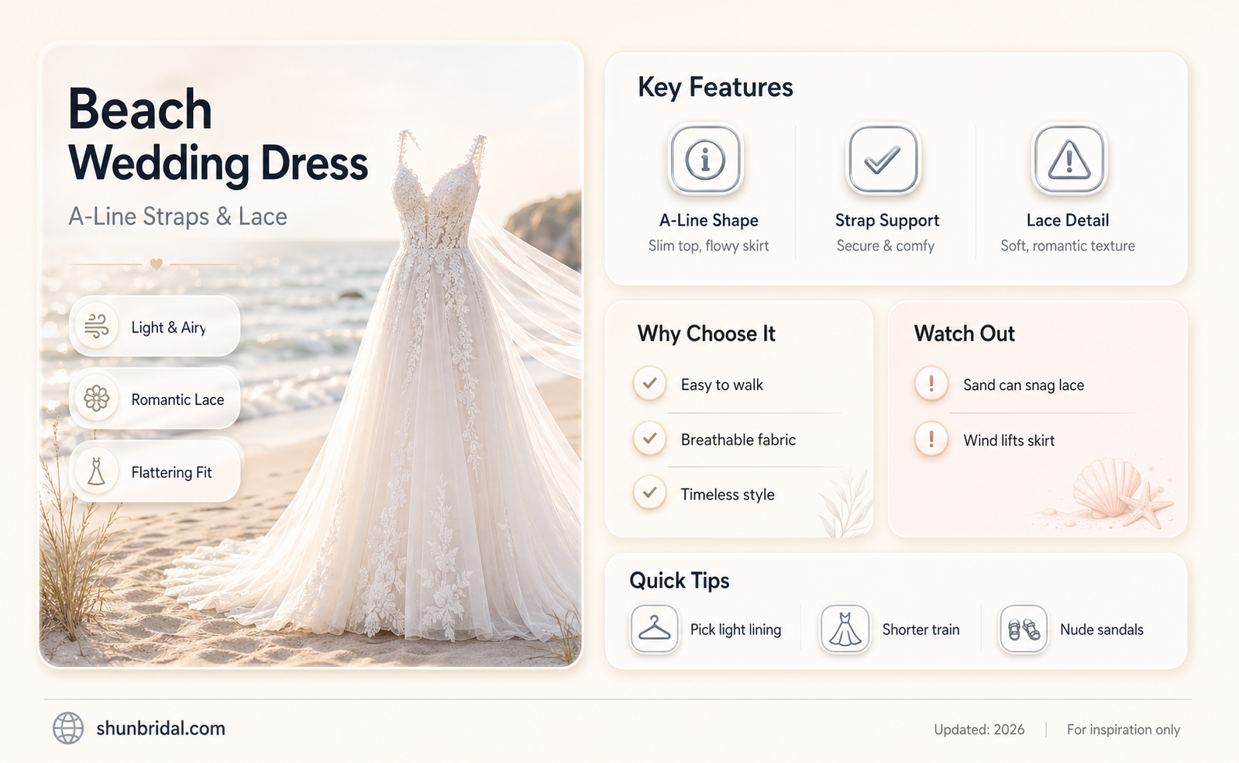
Task: Click the check icon beside Breathable fabric
Action: tap(650, 439)
